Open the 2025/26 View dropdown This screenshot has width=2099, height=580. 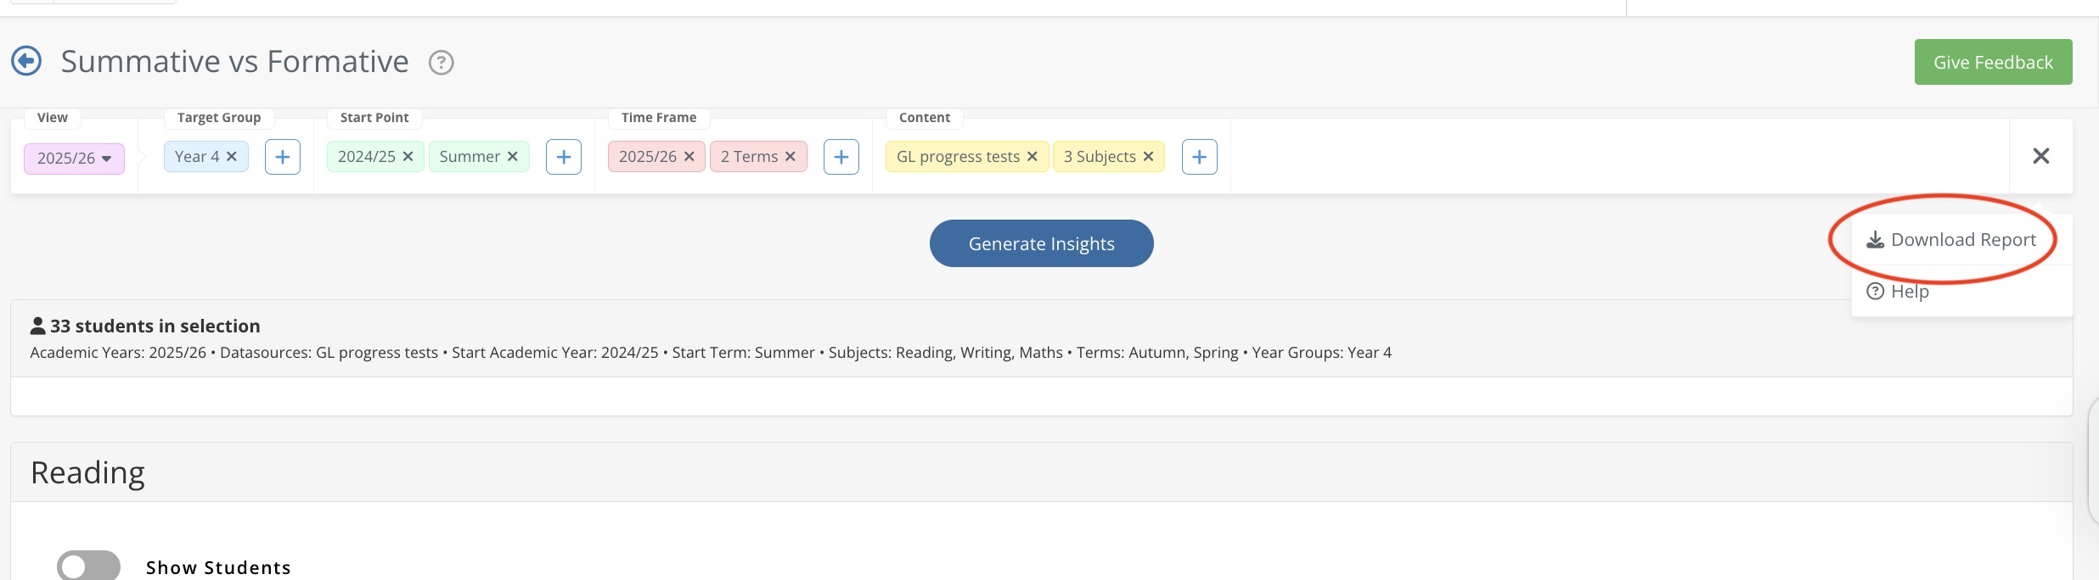pos(74,159)
